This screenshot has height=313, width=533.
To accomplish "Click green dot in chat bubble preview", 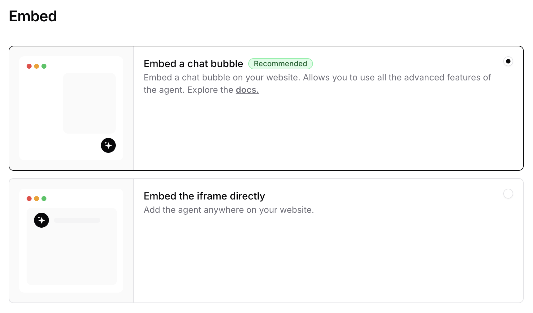I will [44, 66].
